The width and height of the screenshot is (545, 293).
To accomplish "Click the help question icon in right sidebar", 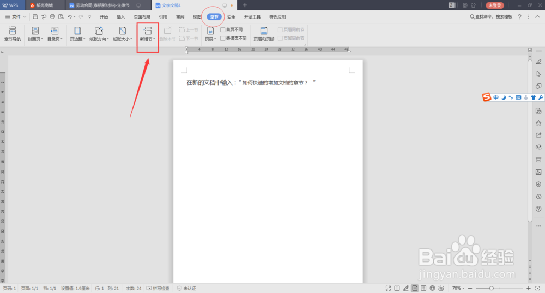I will click(x=538, y=209).
